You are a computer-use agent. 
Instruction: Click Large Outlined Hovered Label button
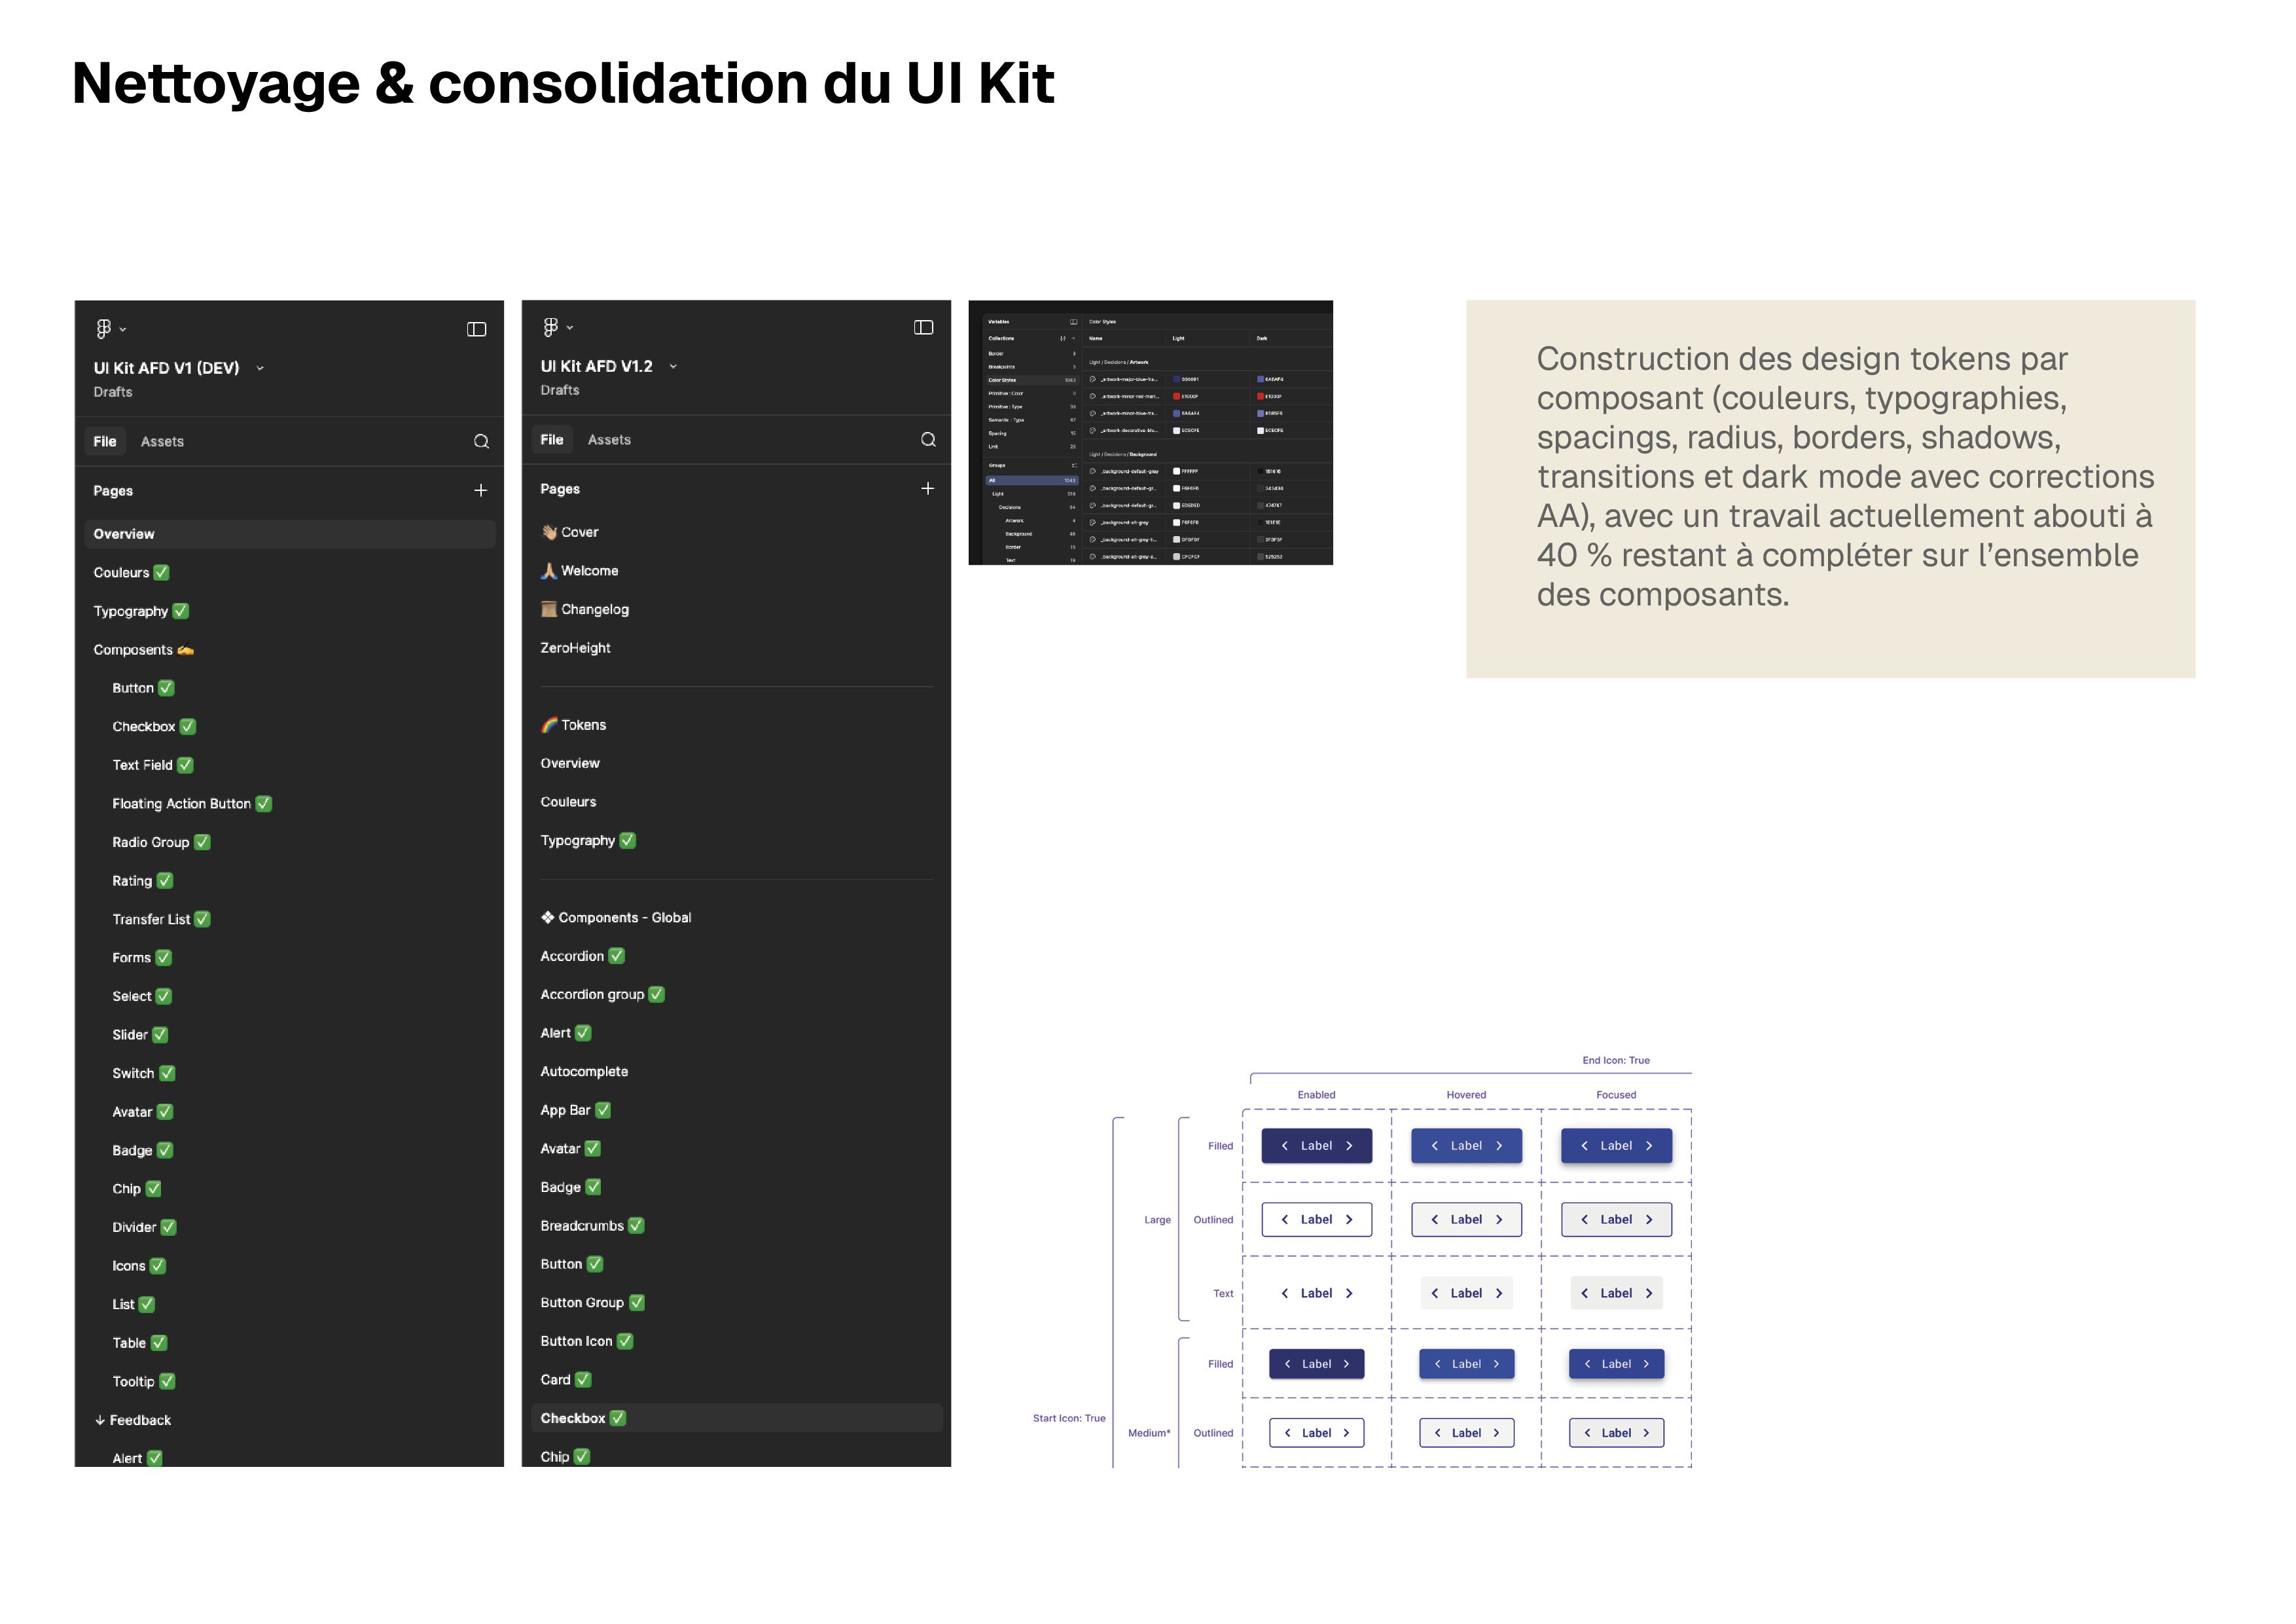coord(1466,1219)
